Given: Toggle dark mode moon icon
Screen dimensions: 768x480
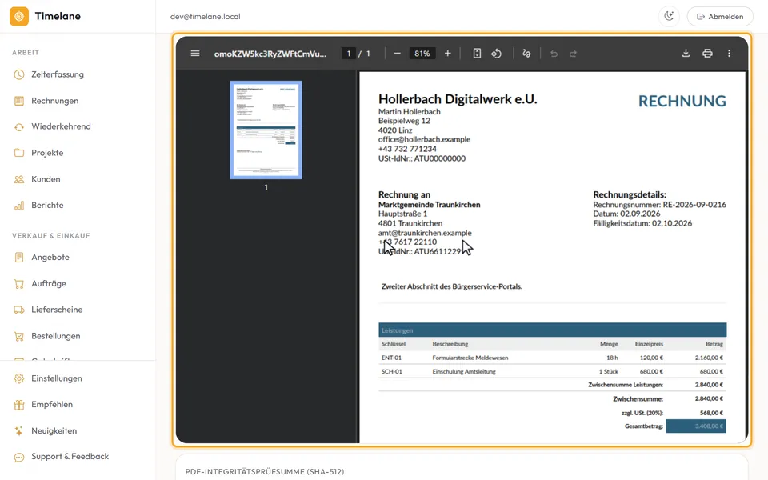Looking at the screenshot, I should pyautogui.click(x=669, y=16).
